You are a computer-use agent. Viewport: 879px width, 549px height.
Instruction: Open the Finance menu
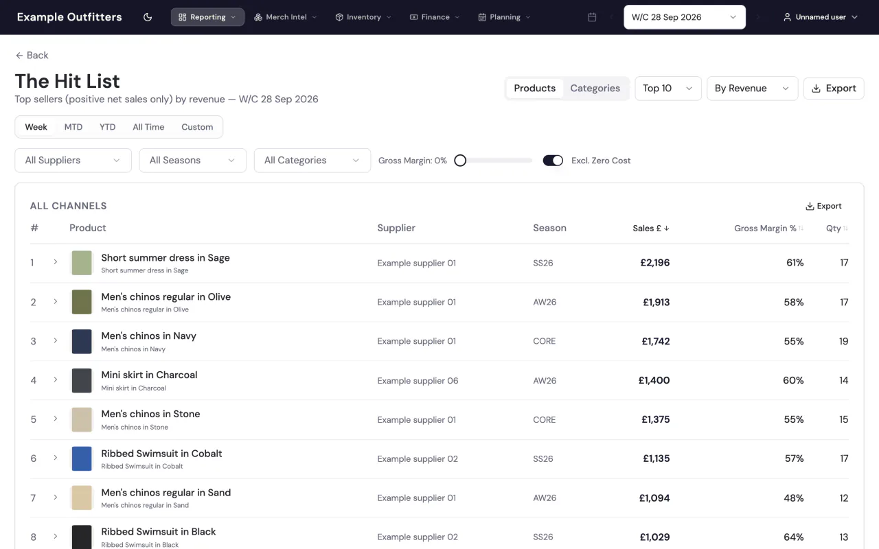[435, 17]
